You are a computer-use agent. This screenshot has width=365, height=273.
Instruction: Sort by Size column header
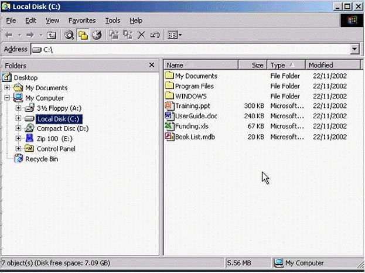(253, 65)
